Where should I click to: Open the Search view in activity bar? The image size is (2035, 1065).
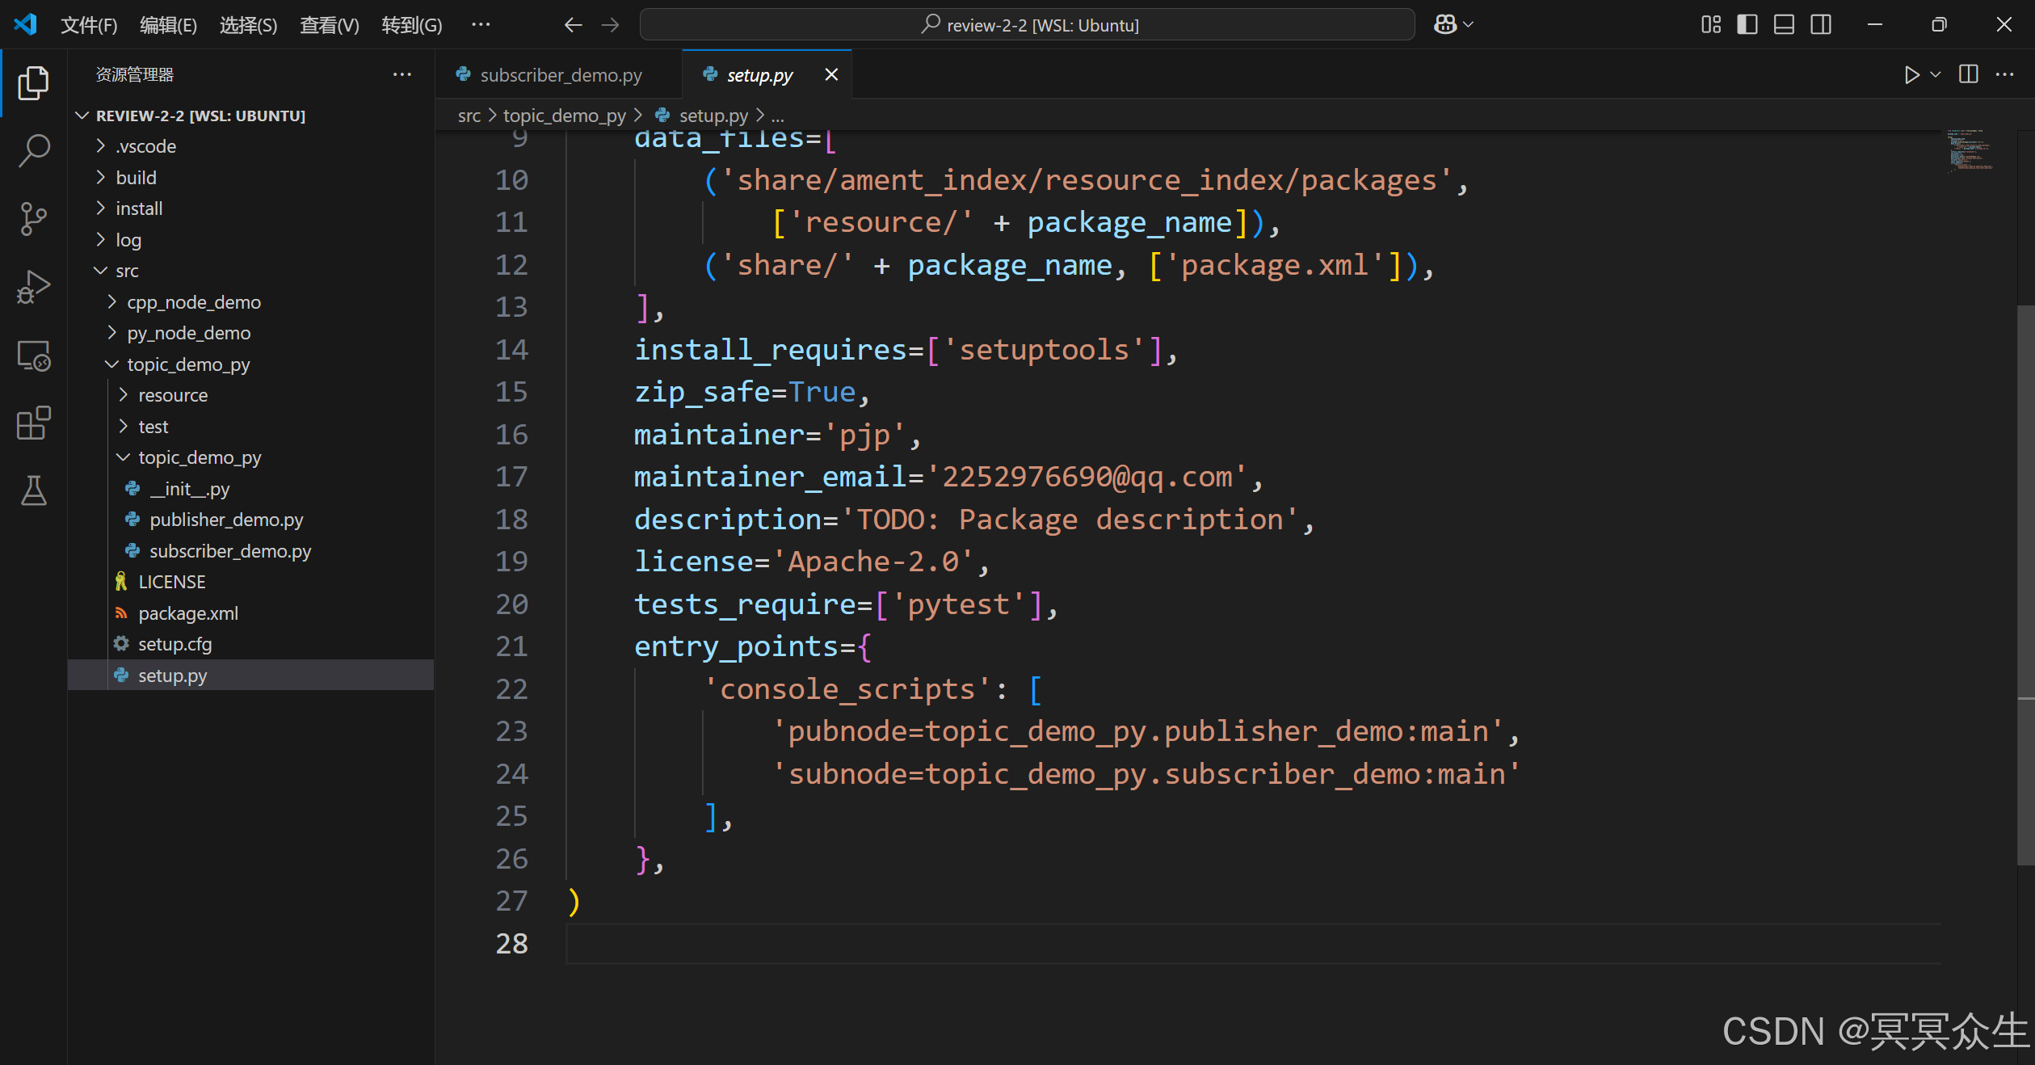coord(33,150)
